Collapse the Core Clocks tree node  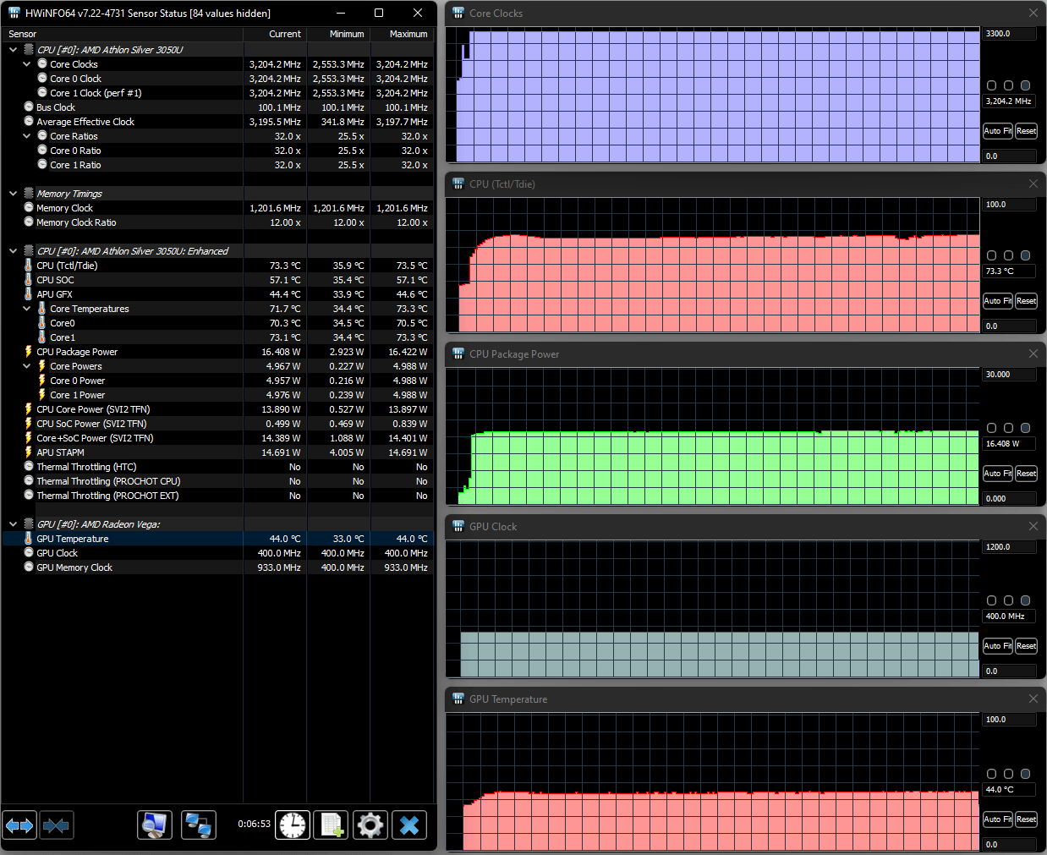coord(27,64)
